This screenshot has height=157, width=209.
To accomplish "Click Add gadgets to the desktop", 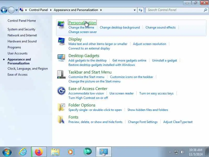I will [88, 60].
